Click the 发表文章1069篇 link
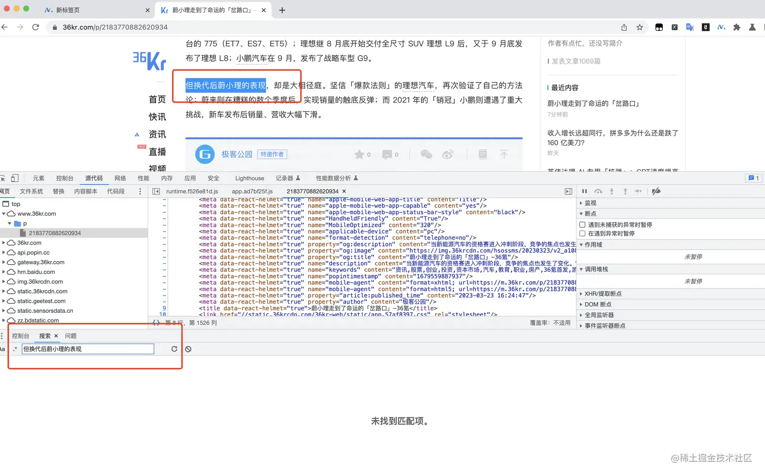This screenshot has width=765, height=476. coord(576,61)
